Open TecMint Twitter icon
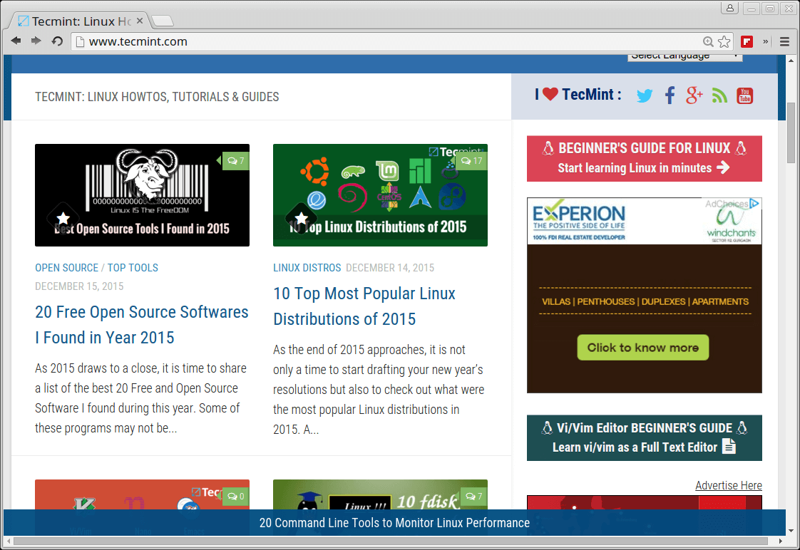 [645, 95]
